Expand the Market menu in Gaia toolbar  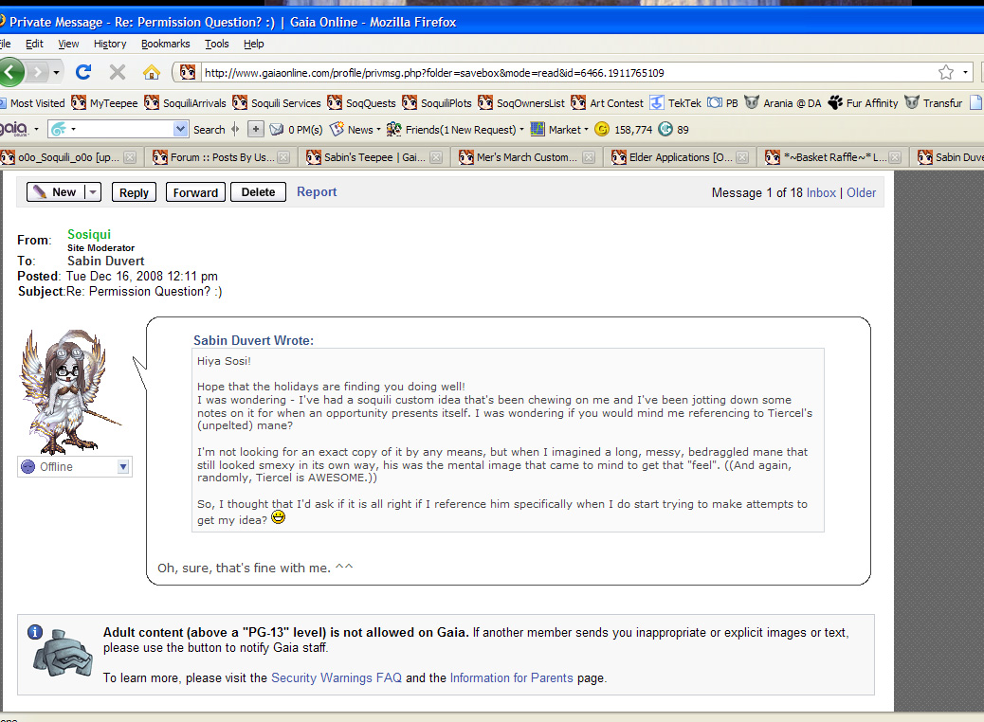586,129
